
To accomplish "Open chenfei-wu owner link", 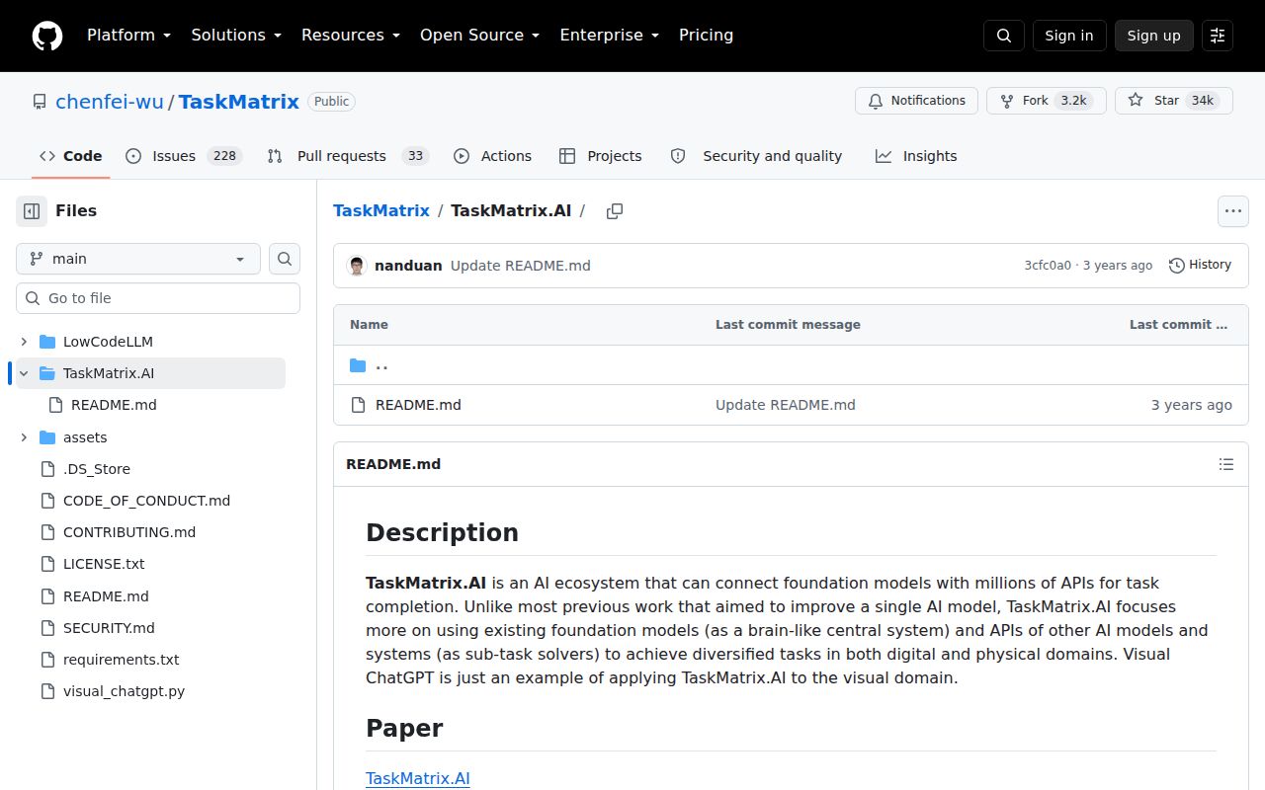I will [110, 102].
